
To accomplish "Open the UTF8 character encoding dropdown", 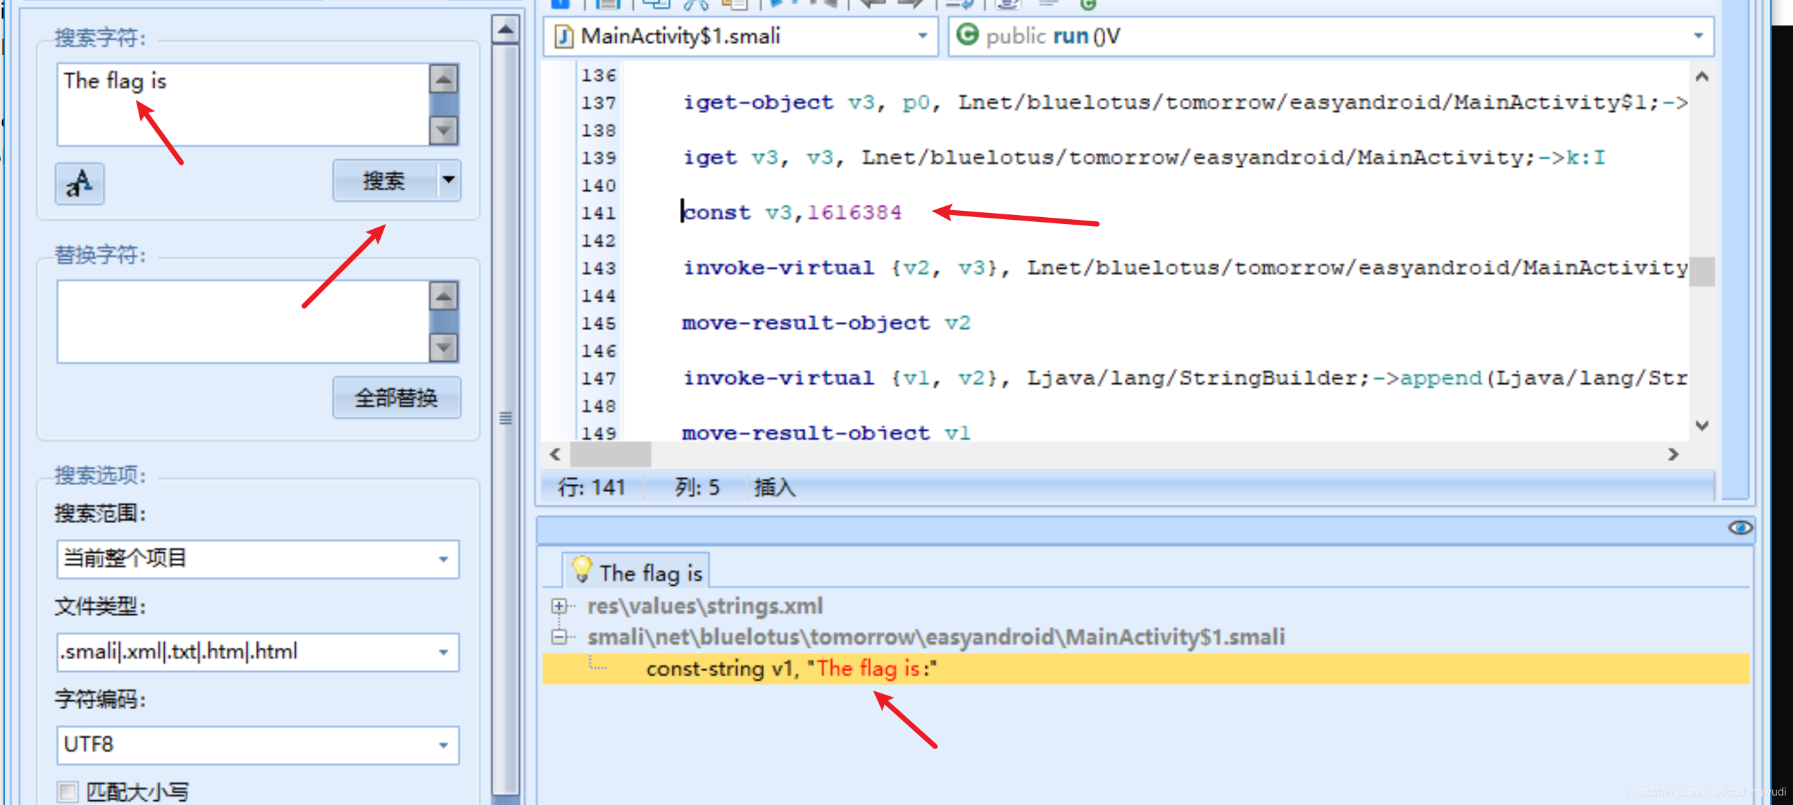I will tap(443, 745).
